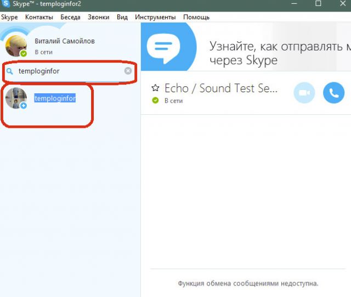Open the Инструменты menu
This screenshot has width=351, height=297.
tap(155, 17)
